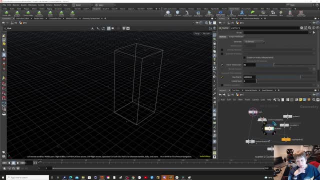The width and height of the screenshot is (320, 180).
Task: Select the orange copytopoints node
Action: [286, 139]
